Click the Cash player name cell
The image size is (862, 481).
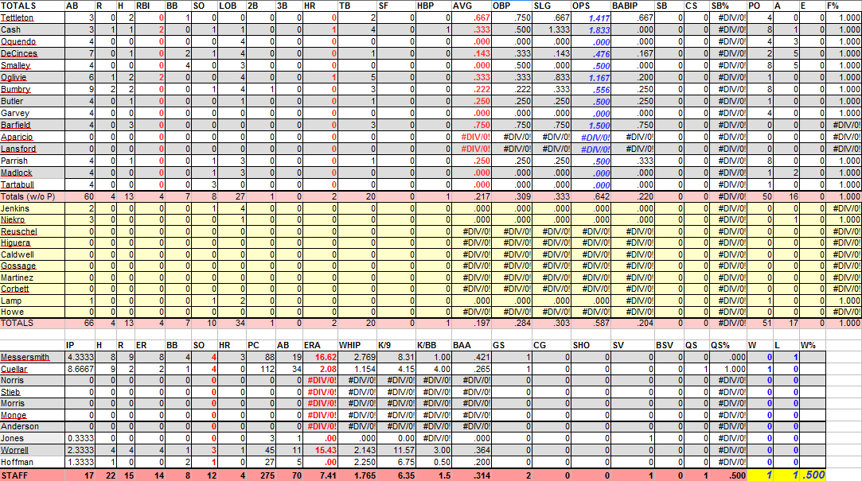point(33,29)
